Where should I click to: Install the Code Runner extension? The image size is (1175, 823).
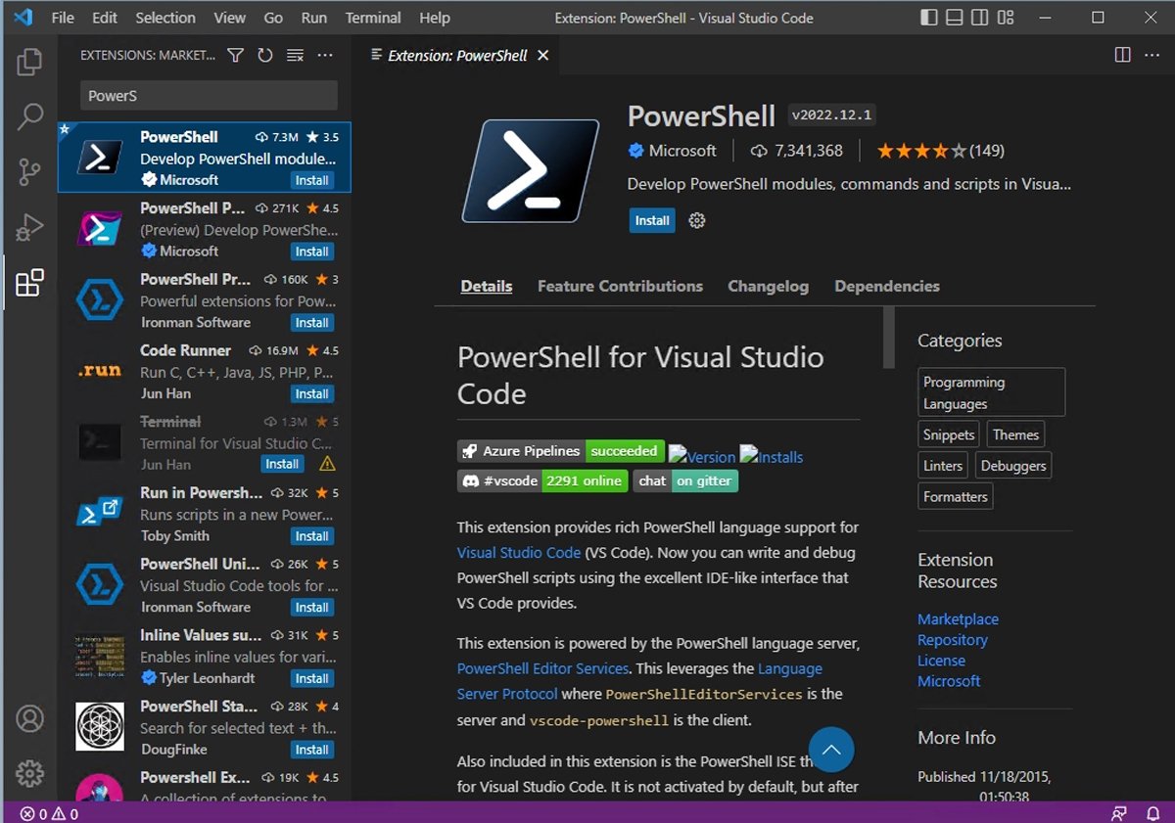click(311, 393)
